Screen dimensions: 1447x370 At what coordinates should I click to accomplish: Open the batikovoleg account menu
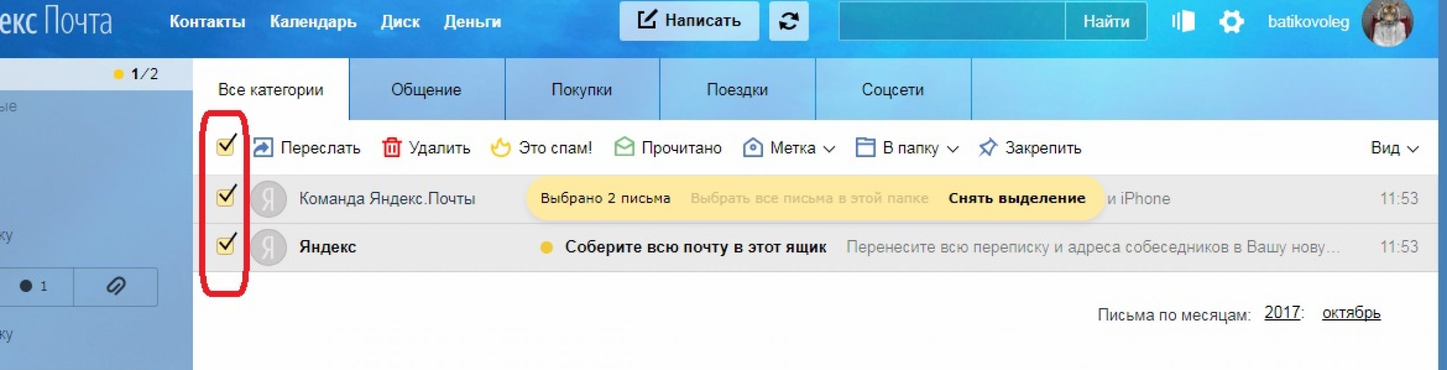[1308, 22]
